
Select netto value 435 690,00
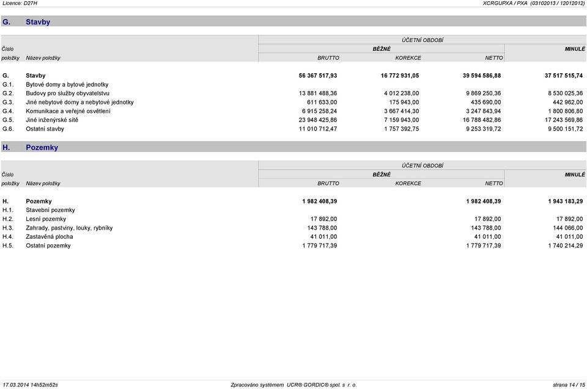[486, 102]
